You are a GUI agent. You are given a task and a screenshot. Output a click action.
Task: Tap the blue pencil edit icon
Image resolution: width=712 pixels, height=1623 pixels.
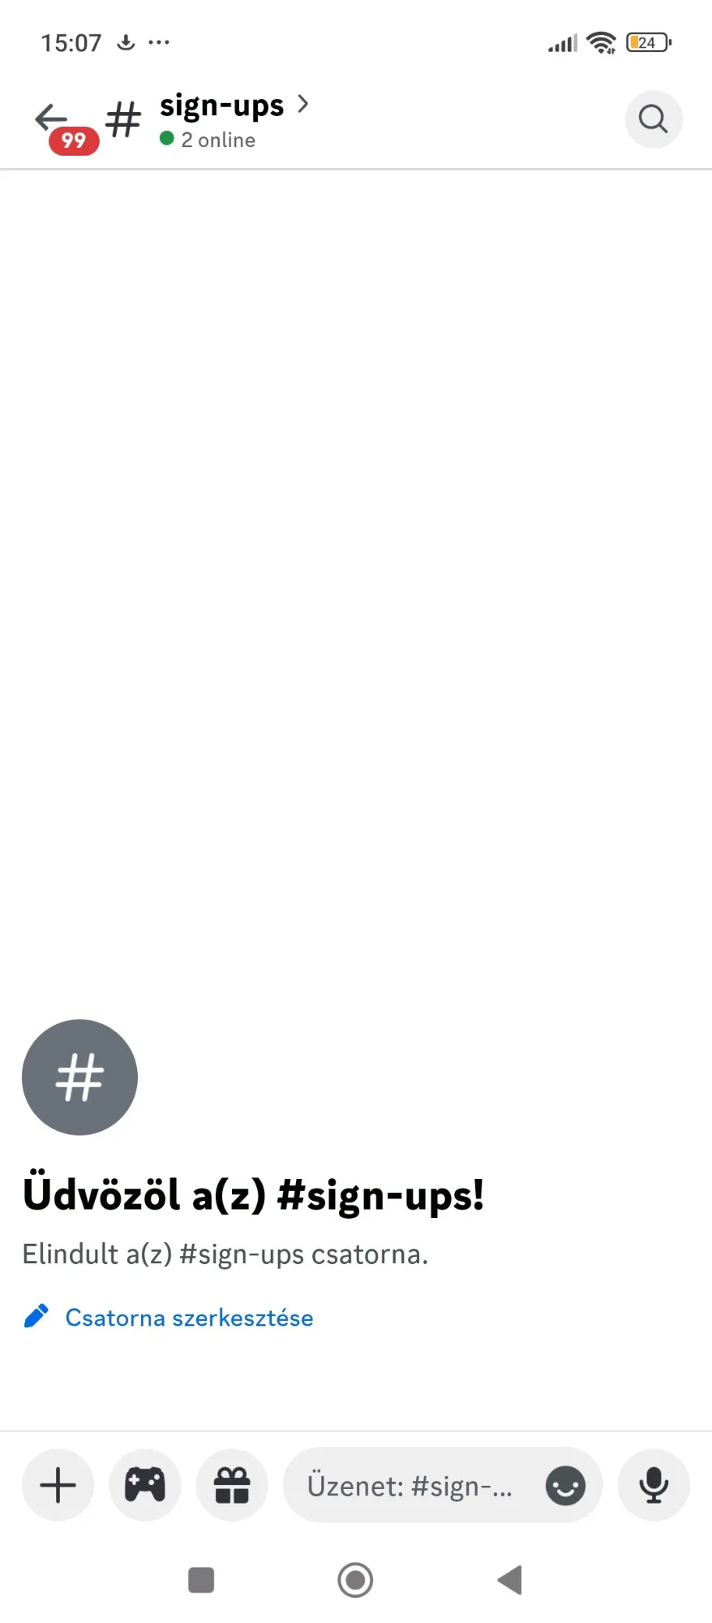pyautogui.click(x=36, y=1316)
